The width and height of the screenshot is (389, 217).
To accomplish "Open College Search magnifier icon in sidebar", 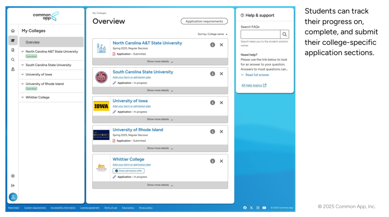I will pos(13,60).
